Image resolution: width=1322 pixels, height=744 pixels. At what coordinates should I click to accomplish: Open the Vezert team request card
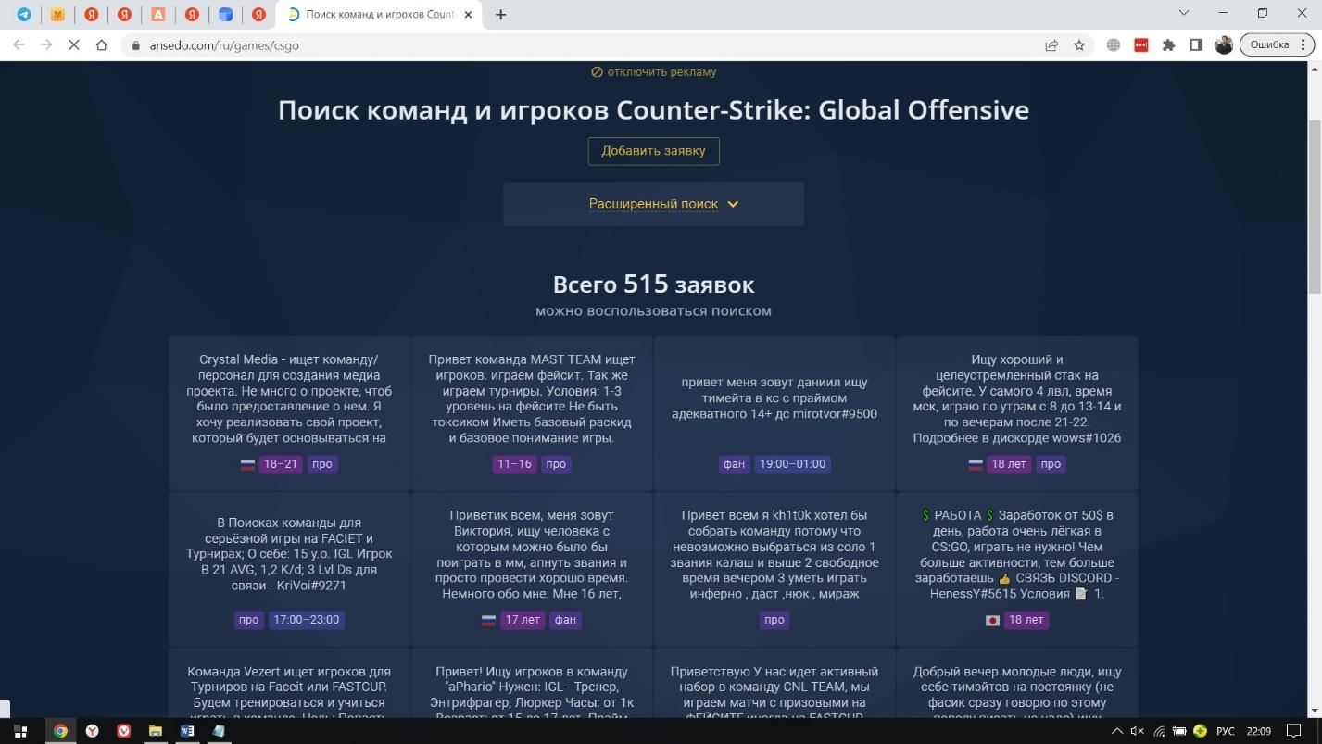pos(289,683)
